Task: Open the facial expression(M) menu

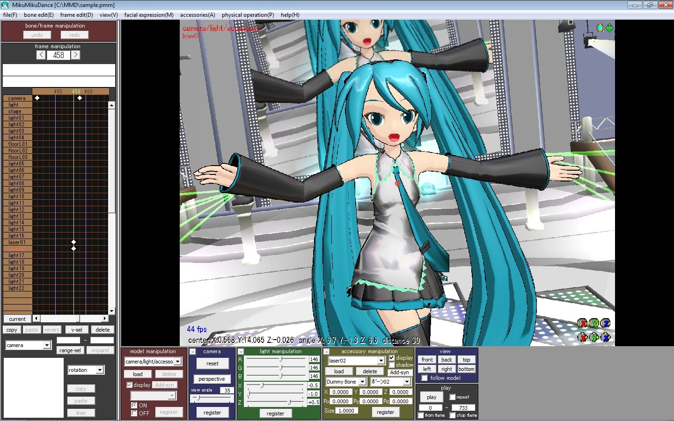Action: [x=149, y=15]
